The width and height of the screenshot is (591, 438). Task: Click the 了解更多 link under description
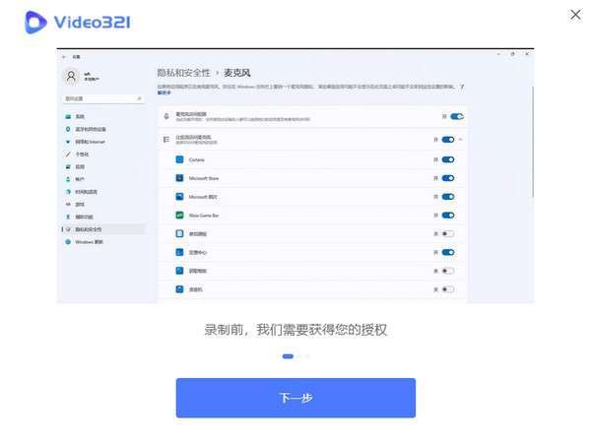164,93
